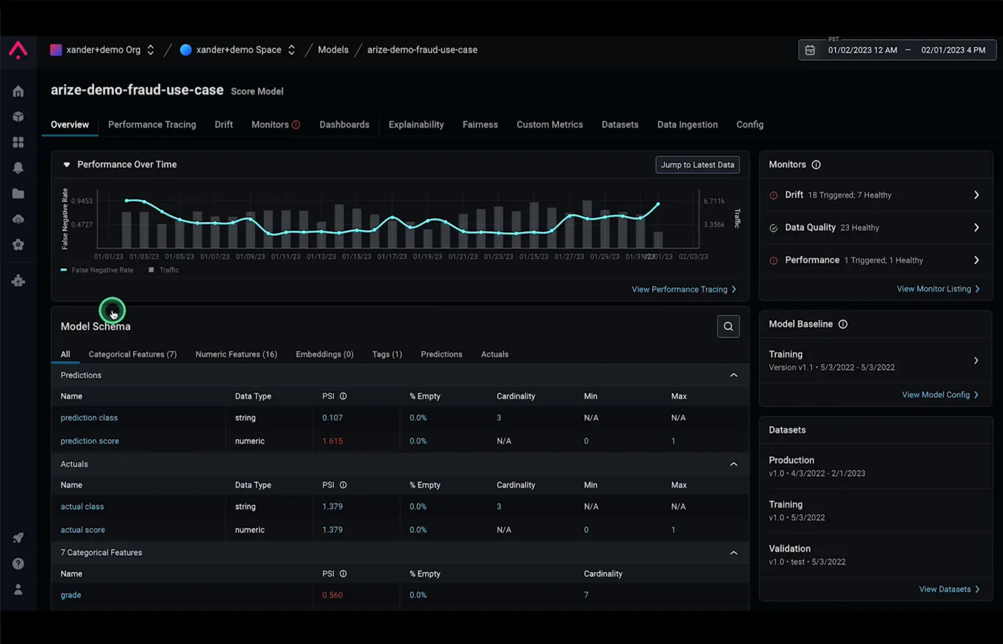Collapse the Predictions schema section
Image resolution: width=1003 pixels, height=644 pixels.
pyautogui.click(x=733, y=375)
